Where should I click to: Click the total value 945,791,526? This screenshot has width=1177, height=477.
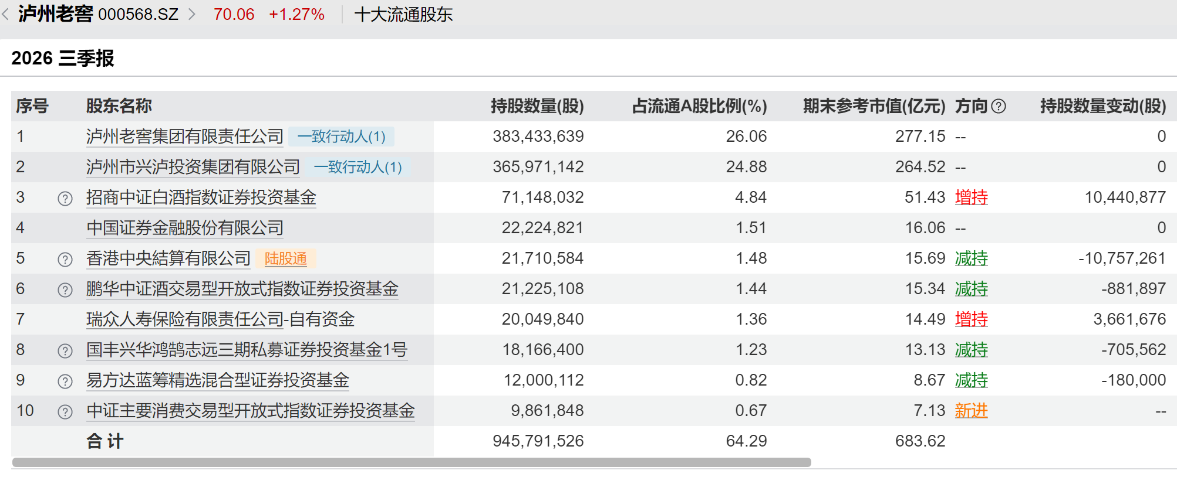pyautogui.click(x=538, y=441)
